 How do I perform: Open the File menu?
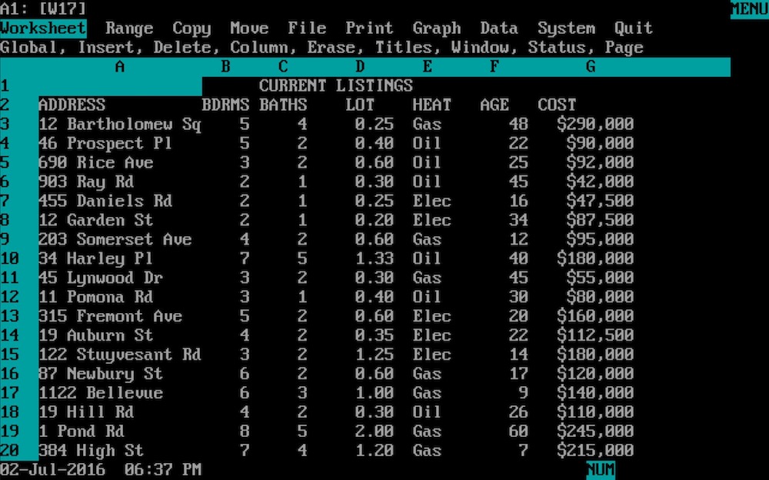click(x=307, y=28)
